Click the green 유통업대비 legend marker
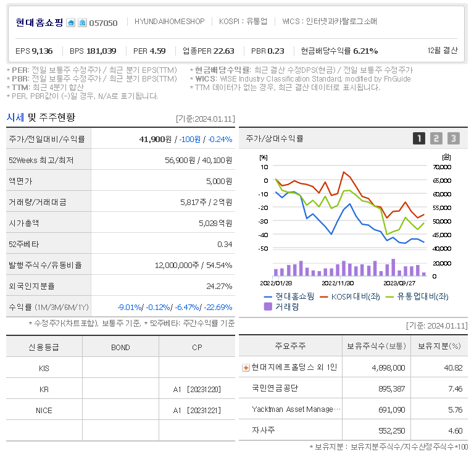Image resolution: width=474 pixels, height=457 pixels. point(390,296)
